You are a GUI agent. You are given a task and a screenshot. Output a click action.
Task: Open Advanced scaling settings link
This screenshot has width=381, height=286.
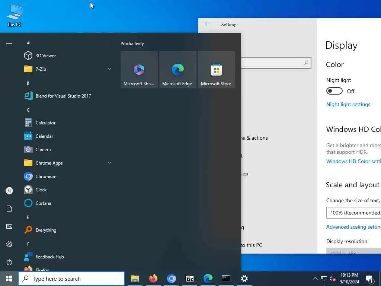point(353,227)
